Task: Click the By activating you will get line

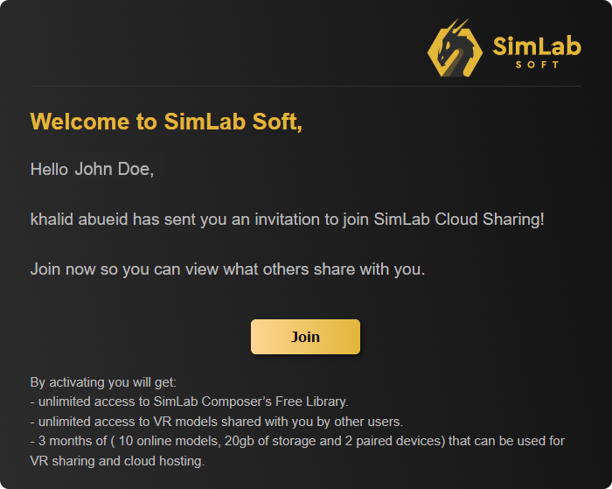Action: pyautogui.click(x=103, y=382)
